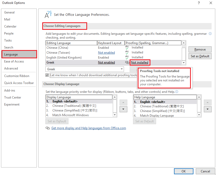Select Chinese (Simplified) in Help Language list
Viewport: 216px width, 175px height.
[x=165, y=111]
